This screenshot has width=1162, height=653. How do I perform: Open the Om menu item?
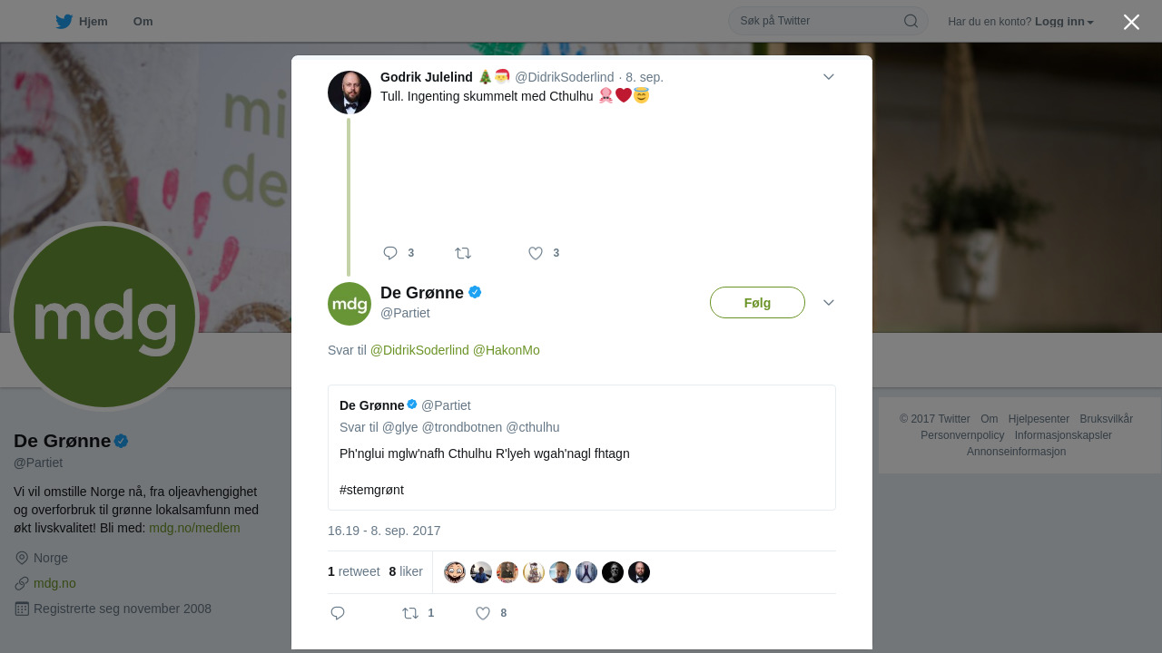tap(143, 22)
